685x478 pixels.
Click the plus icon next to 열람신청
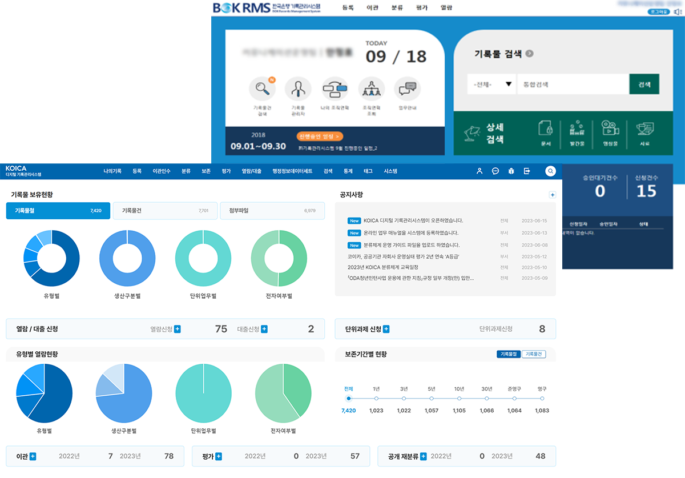click(178, 329)
